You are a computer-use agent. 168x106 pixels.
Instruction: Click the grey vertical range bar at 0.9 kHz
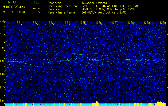5,61
